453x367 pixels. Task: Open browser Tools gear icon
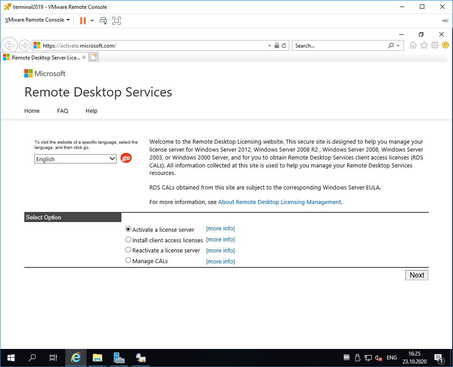[x=435, y=45]
